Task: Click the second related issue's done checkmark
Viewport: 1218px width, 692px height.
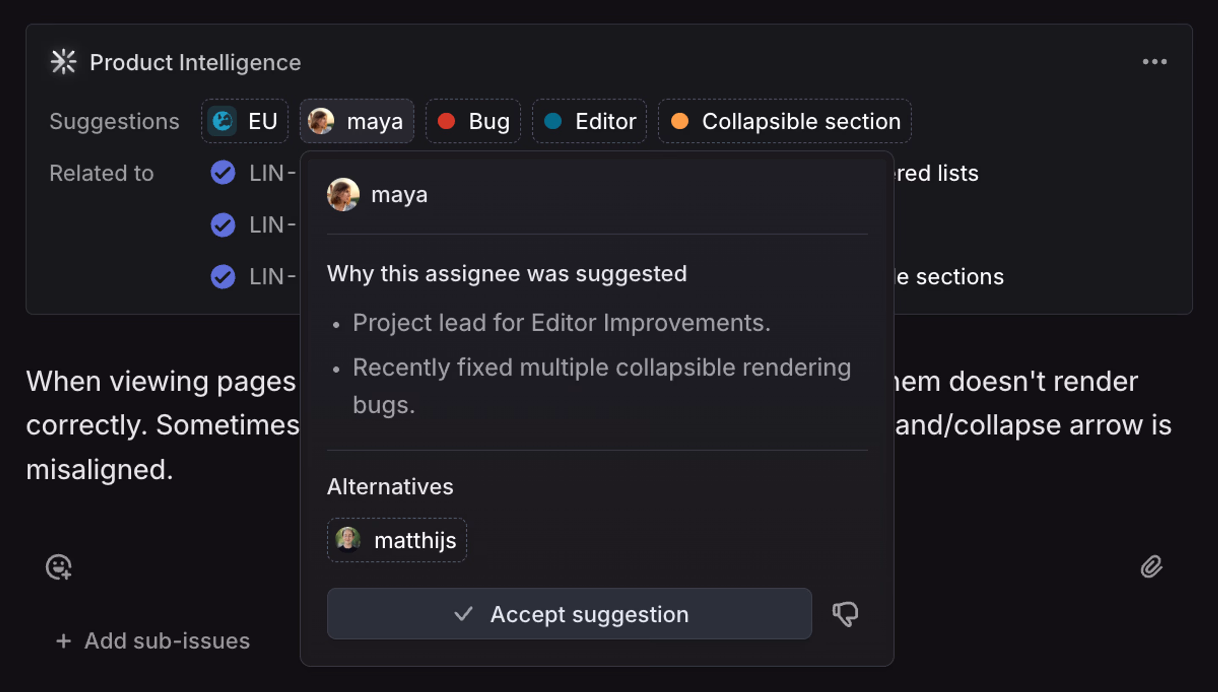Action: tap(222, 225)
